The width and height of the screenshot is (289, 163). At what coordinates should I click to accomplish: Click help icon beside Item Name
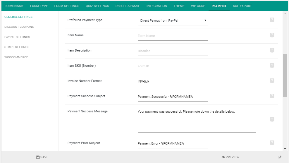[x=272, y=35]
